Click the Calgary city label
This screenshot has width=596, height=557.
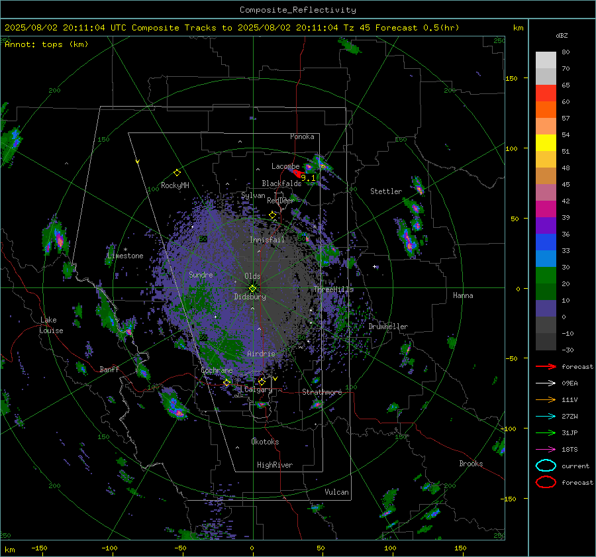point(258,389)
